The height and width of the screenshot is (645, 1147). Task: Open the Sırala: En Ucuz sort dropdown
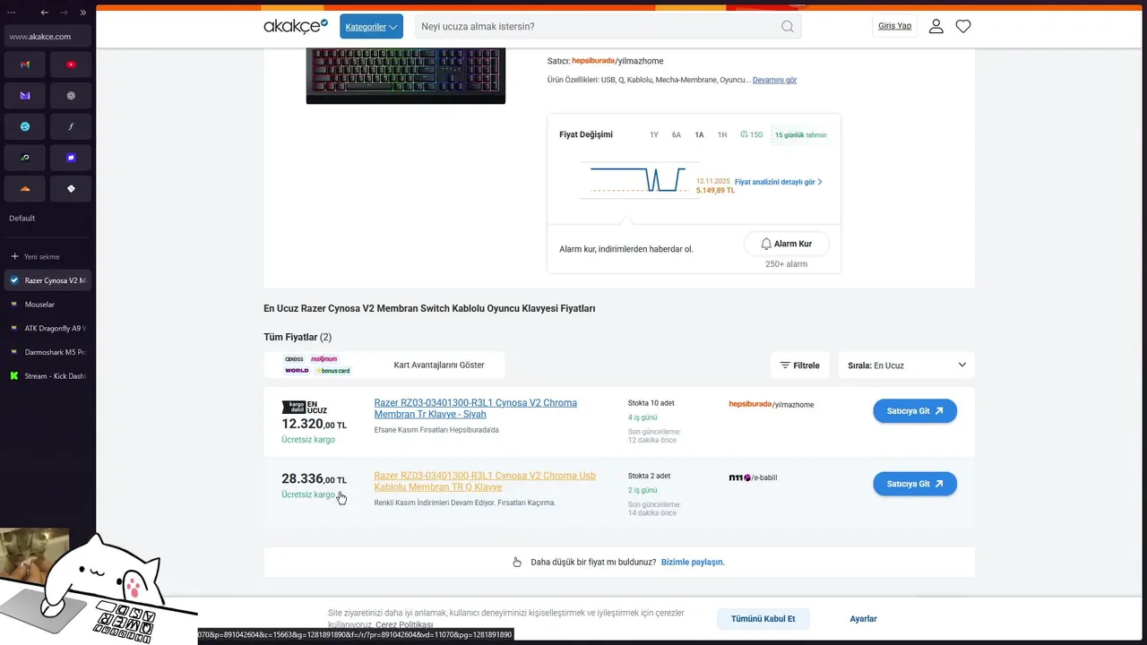(907, 365)
